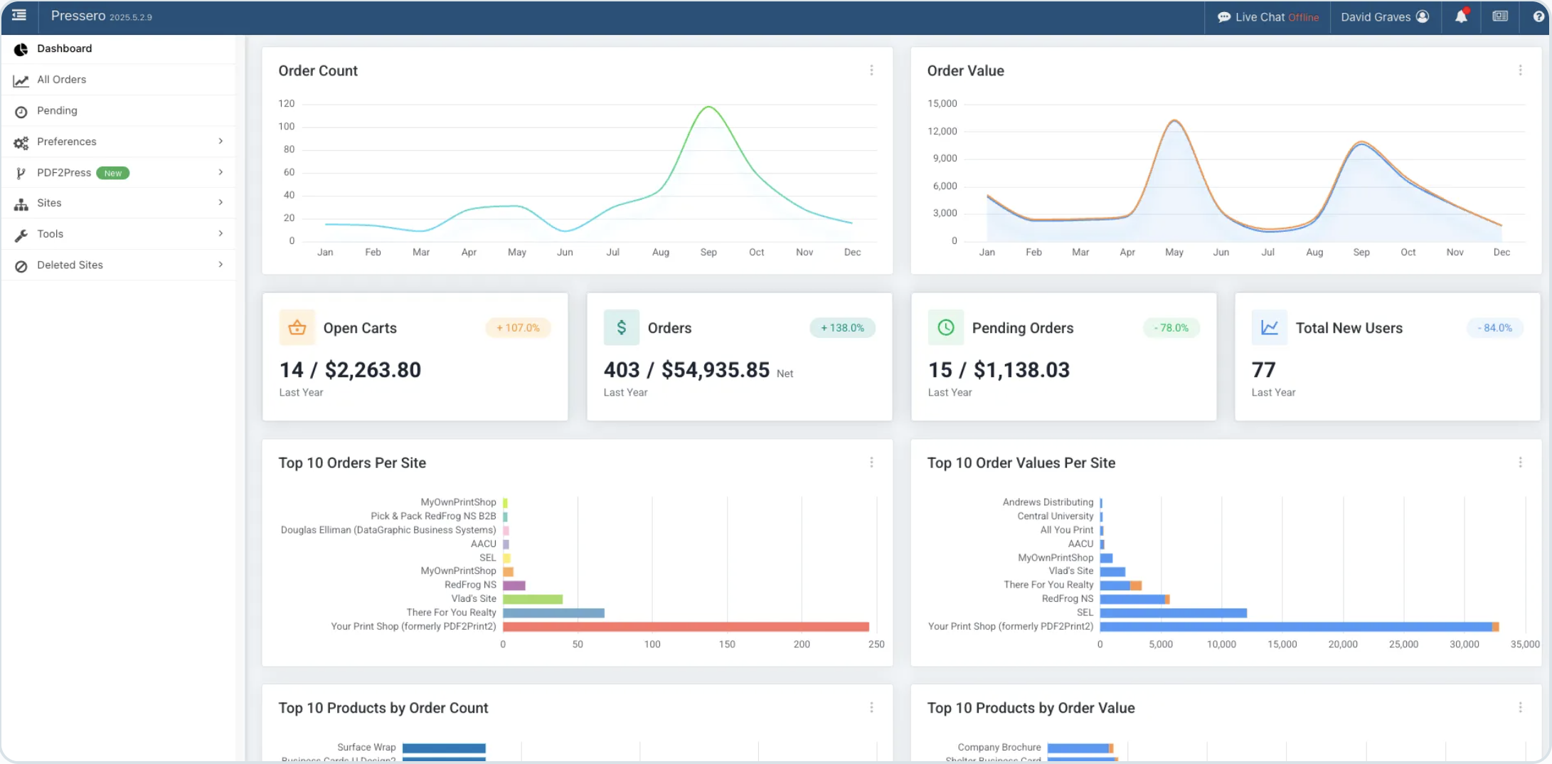Open Pending in the sidebar

pyautogui.click(x=119, y=110)
